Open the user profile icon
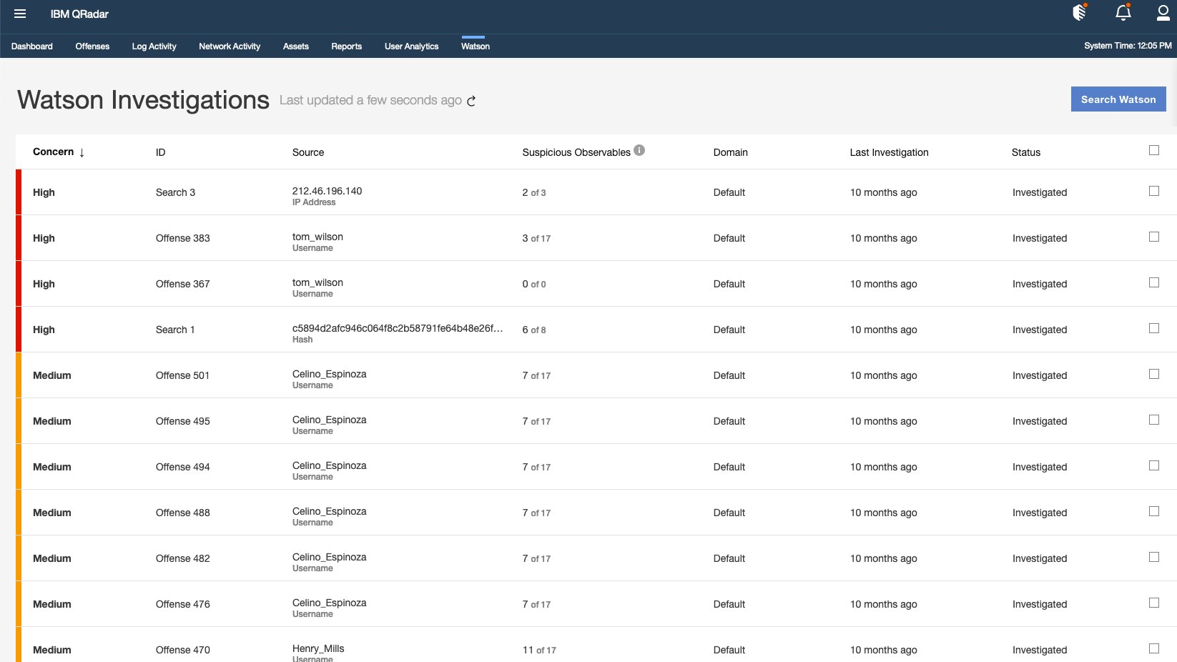Viewport: 1177px width, 662px height. 1163,12
